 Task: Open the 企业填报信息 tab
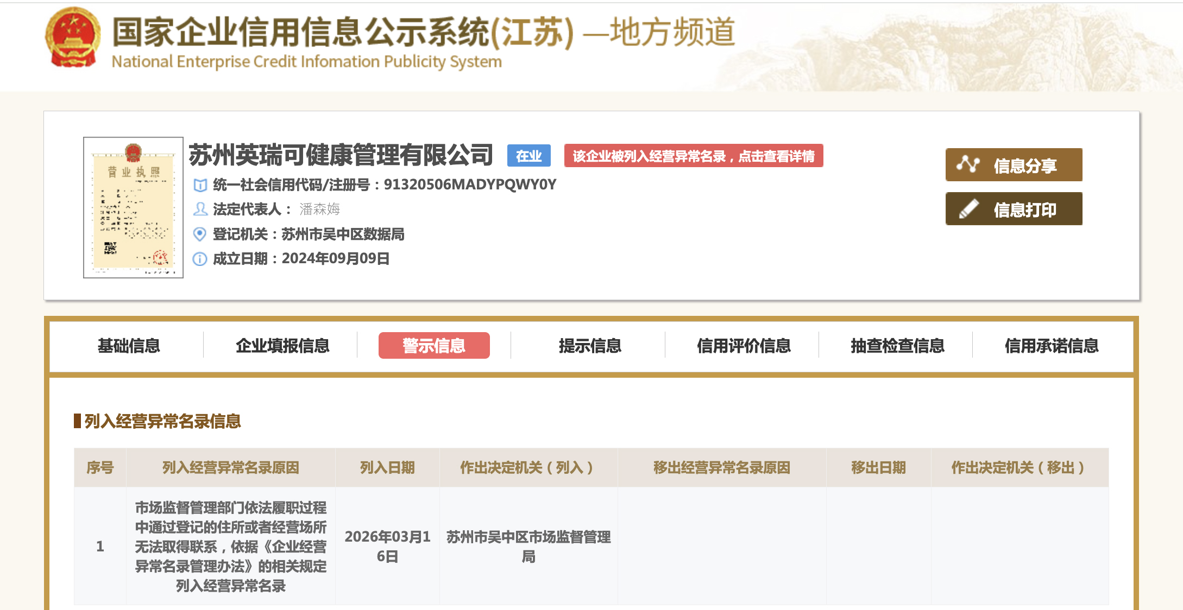(x=282, y=346)
